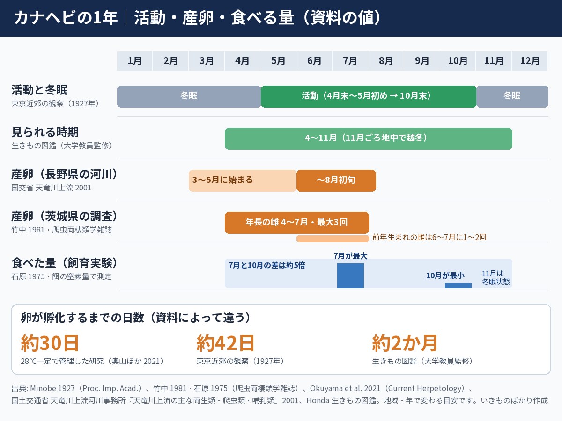
Task: Select the 冬眠 bar at November–December
Action: coord(512,96)
